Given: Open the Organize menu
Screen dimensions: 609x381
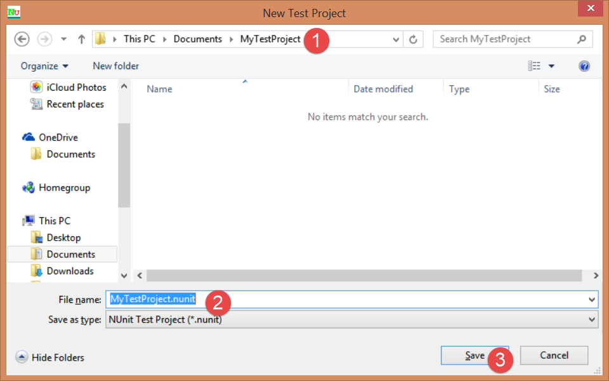Looking at the screenshot, I should click(x=44, y=66).
